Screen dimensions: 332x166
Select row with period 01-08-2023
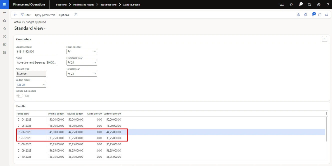click(x=171, y=144)
